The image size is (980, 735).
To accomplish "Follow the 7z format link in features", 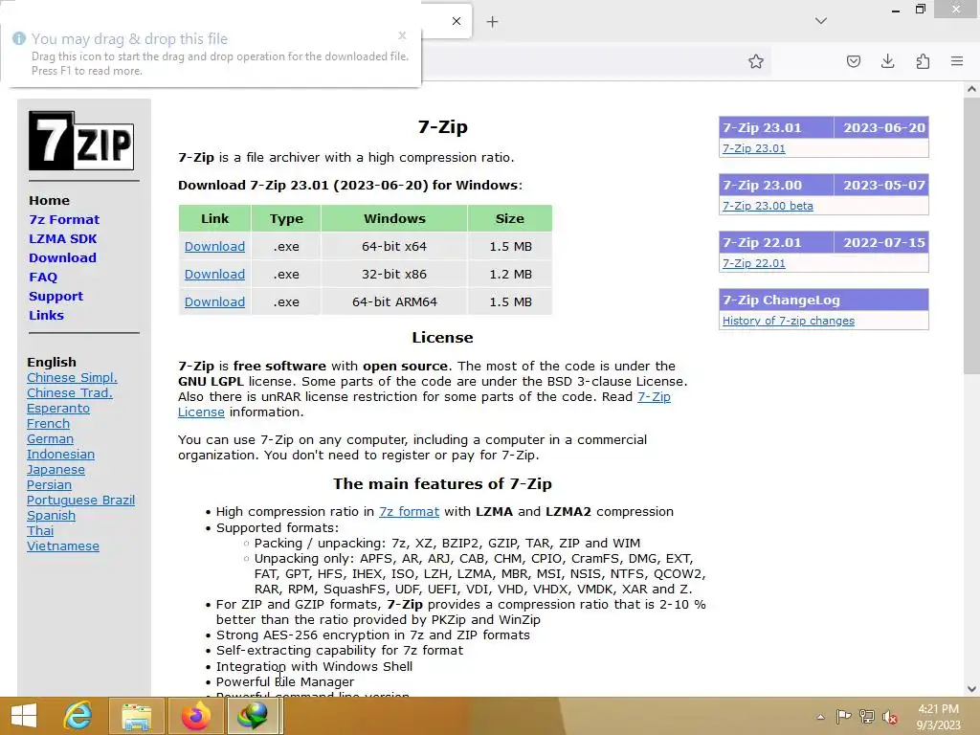I will click(x=409, y=511).
